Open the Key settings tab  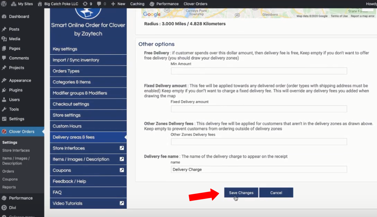pos(88,49)
